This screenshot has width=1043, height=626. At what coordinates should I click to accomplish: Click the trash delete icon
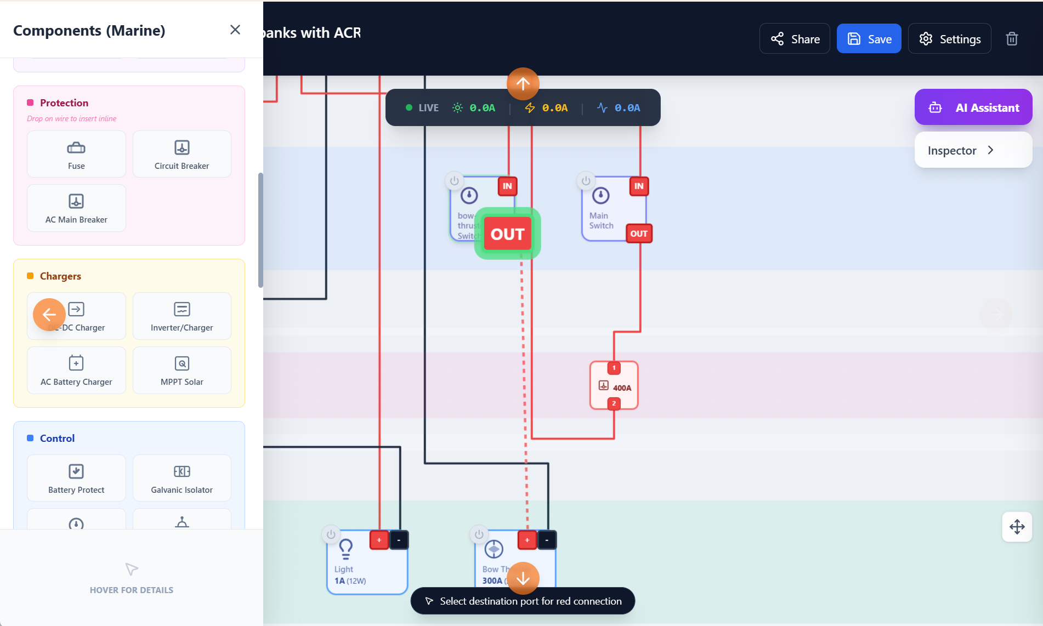(x=1012, y=38)
